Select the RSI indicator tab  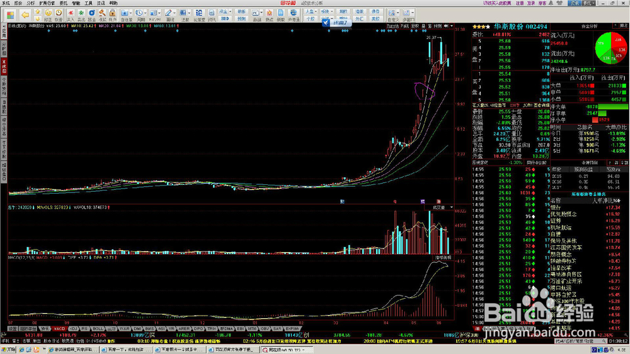tap(85, 328)
